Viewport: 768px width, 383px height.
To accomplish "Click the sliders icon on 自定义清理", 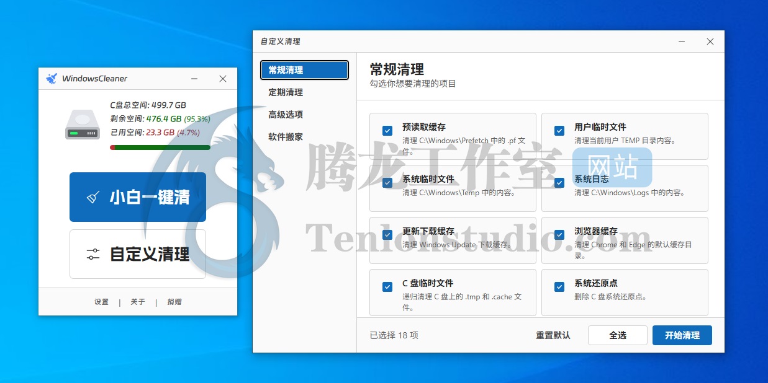I will 93,254.
